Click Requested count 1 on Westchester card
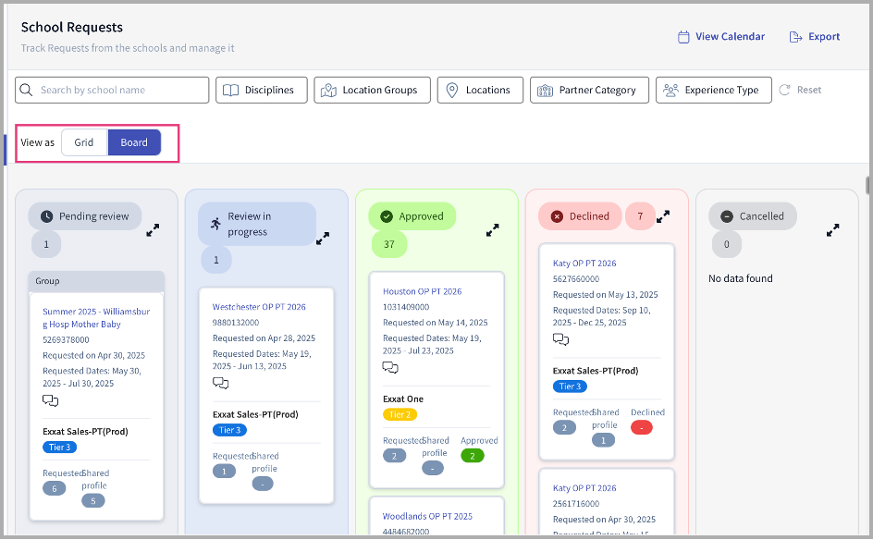Screen dimensions: 873x540 click(224, 472)
